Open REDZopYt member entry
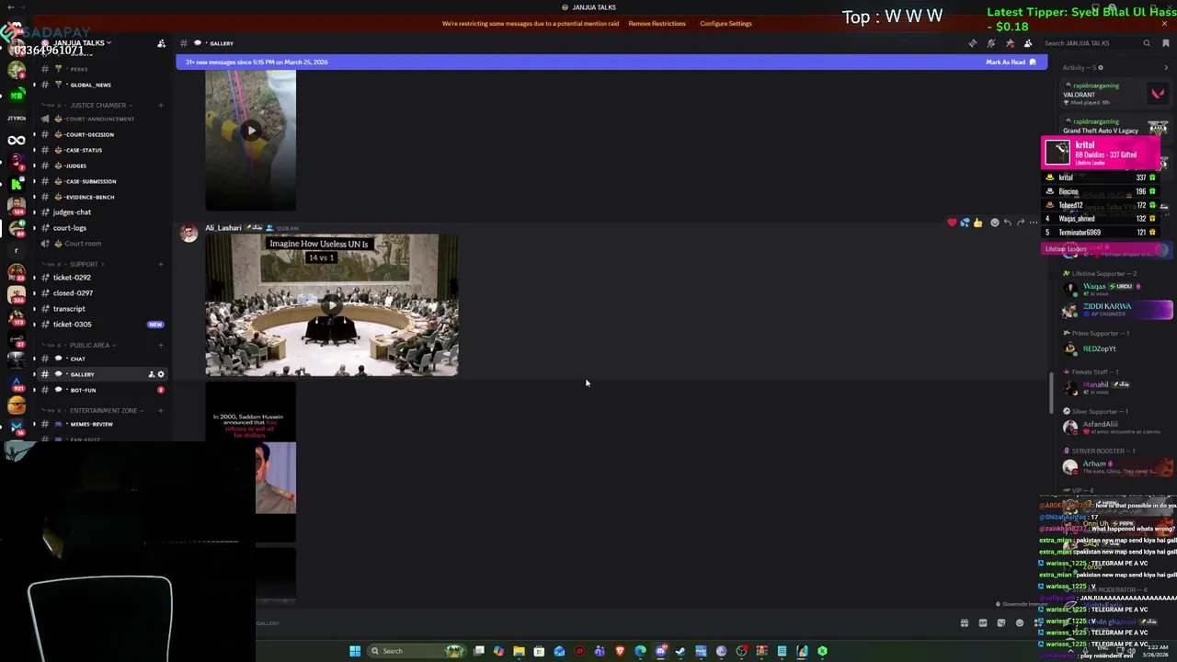 click(1117, 348)
